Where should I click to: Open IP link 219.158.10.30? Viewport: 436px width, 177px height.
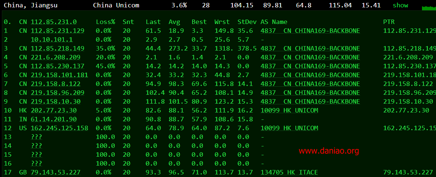[x=56, y=102]
